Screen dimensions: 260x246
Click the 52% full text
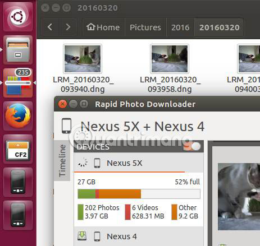187,182
